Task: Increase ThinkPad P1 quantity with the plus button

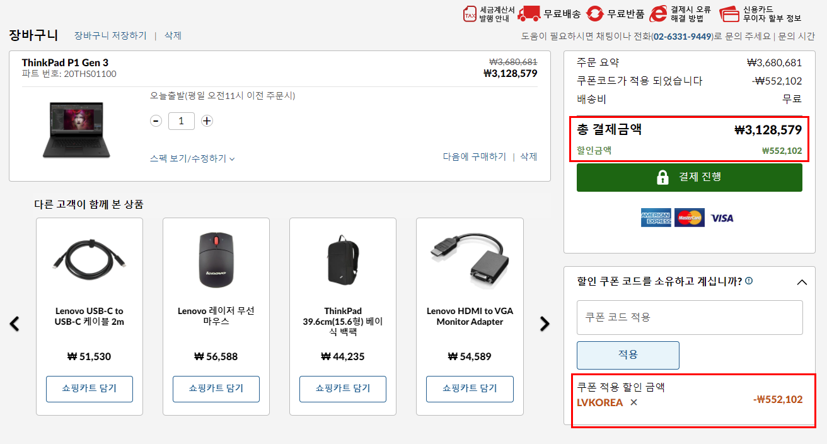Action: pos(207,121)
